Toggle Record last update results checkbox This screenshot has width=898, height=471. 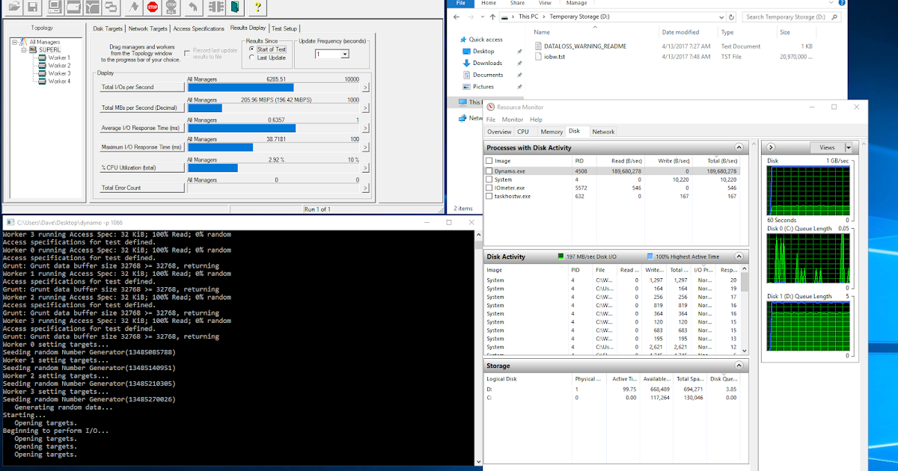(x=188, y=52)
